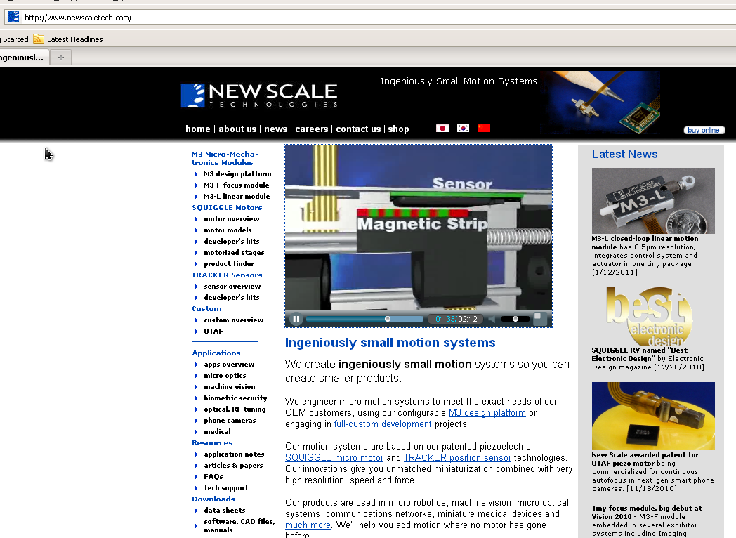Open micro optics applications page

click(x=225, y=376)
